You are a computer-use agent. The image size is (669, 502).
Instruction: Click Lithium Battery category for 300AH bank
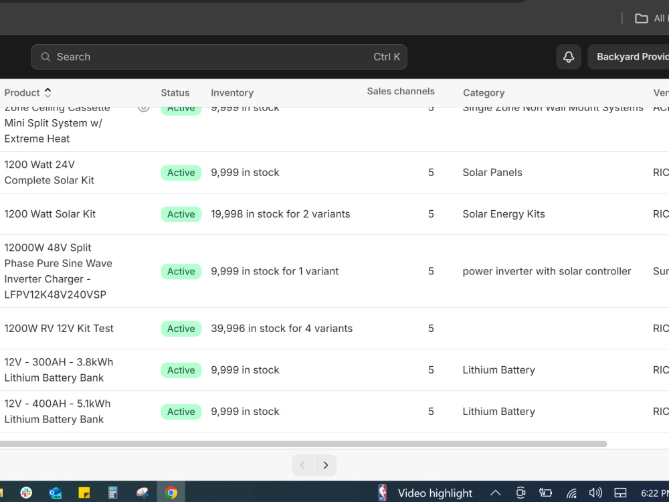(x=499, y=369)
